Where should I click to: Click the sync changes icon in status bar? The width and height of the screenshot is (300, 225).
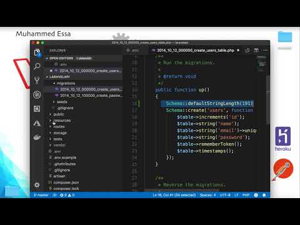[54, 195]
